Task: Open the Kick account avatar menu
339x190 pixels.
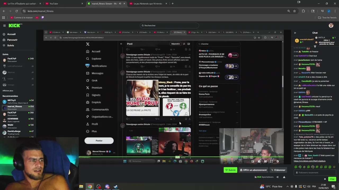Action: tap(331, 25)
